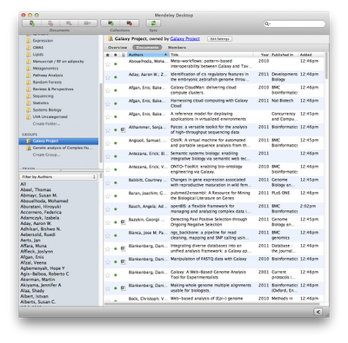Switch to the Documents tab

click(147, 48)
